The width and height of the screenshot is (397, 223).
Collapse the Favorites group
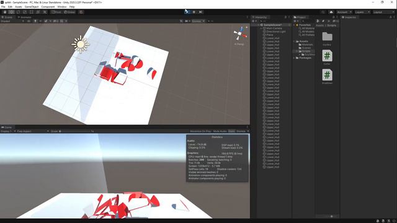point(295,25)
